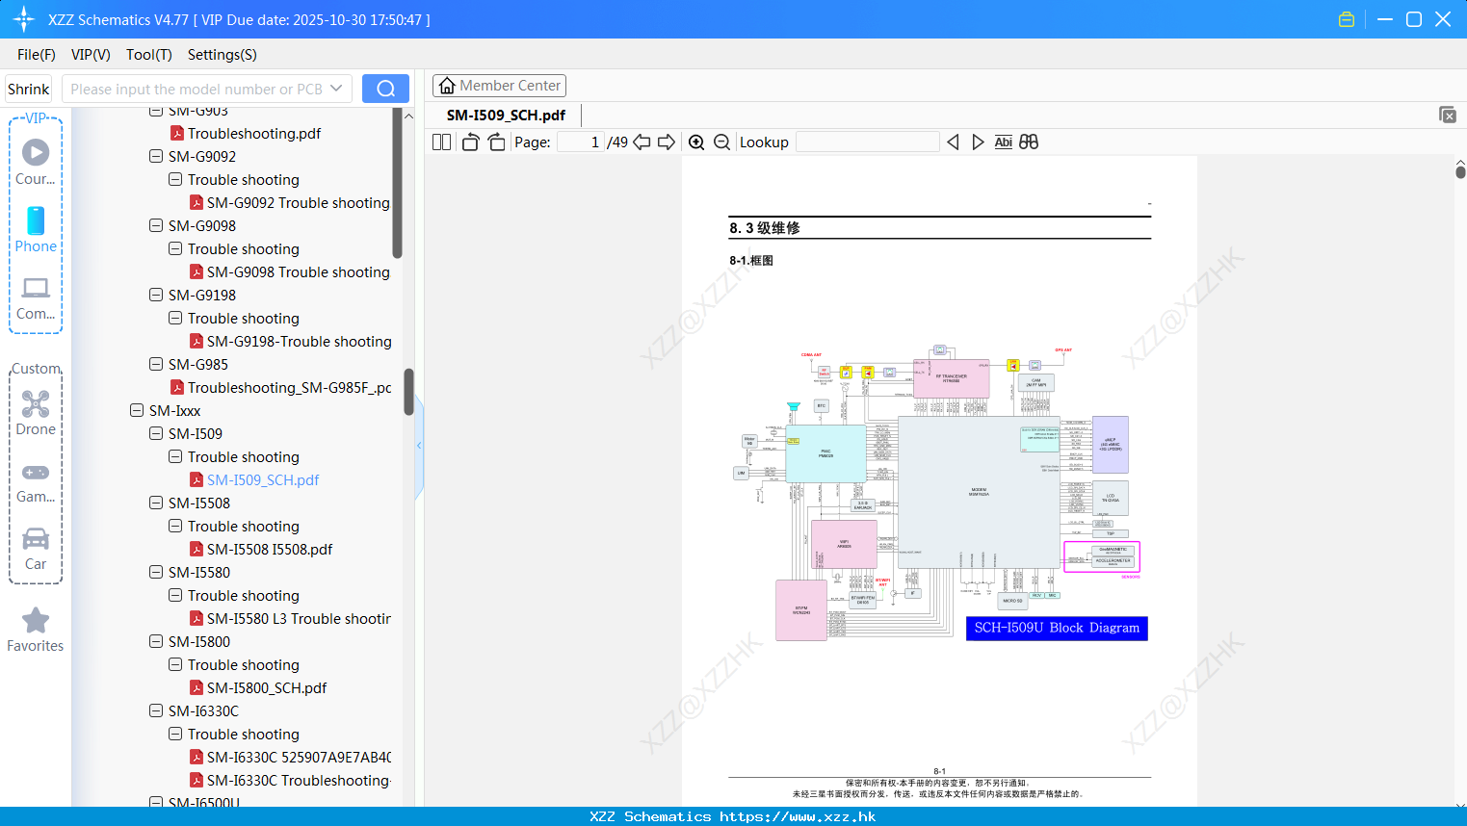Go to the previous page arrow
The width and height of the screenshot is (1467, 826).
pyautogui.click(x=642, y=142)
